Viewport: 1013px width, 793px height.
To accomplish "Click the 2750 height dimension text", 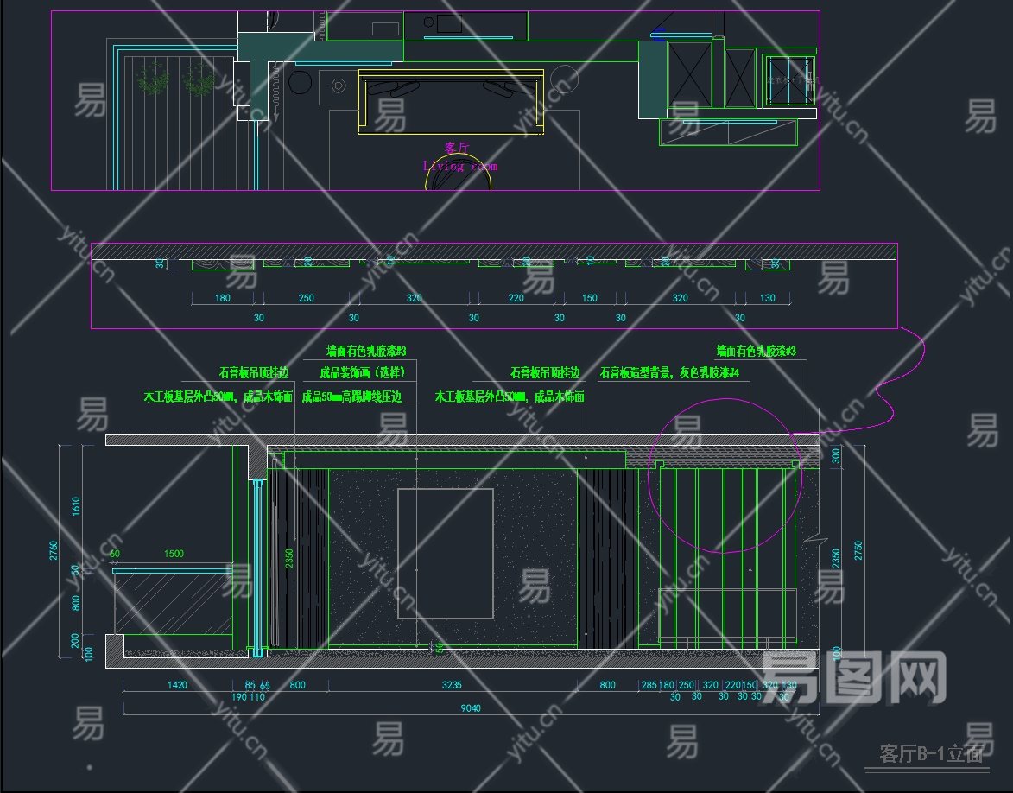I will (858, 550).
